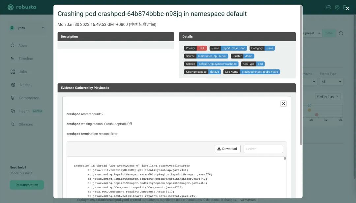Go to Apps in the sidebar
The width and height of the screenshot is (356, 203).
tap(23, 45)
